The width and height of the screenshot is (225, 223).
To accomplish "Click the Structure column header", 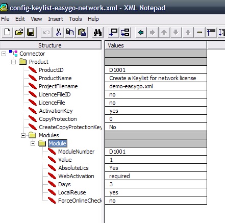I will click(51, 45).
